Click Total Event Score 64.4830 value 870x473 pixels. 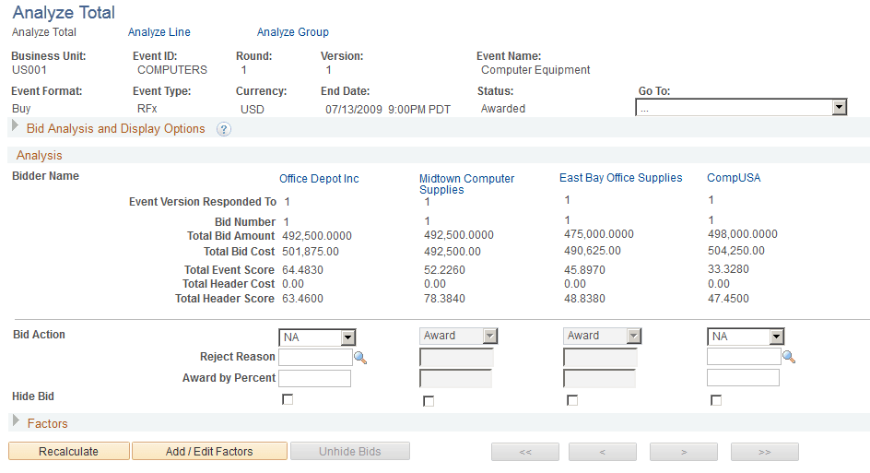point(302,270)
